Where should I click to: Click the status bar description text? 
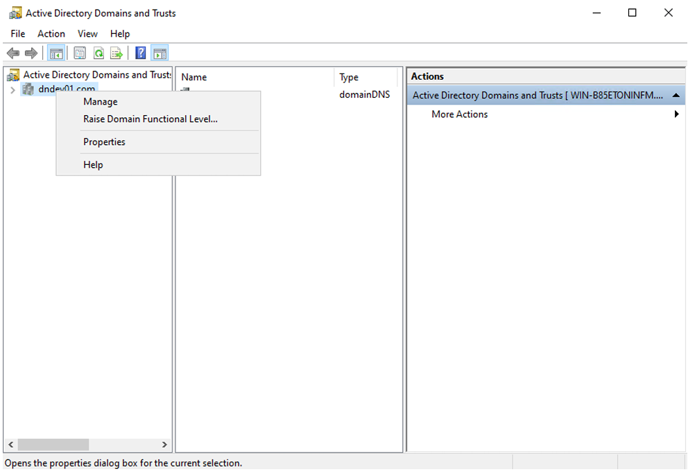tap(123, 463)
